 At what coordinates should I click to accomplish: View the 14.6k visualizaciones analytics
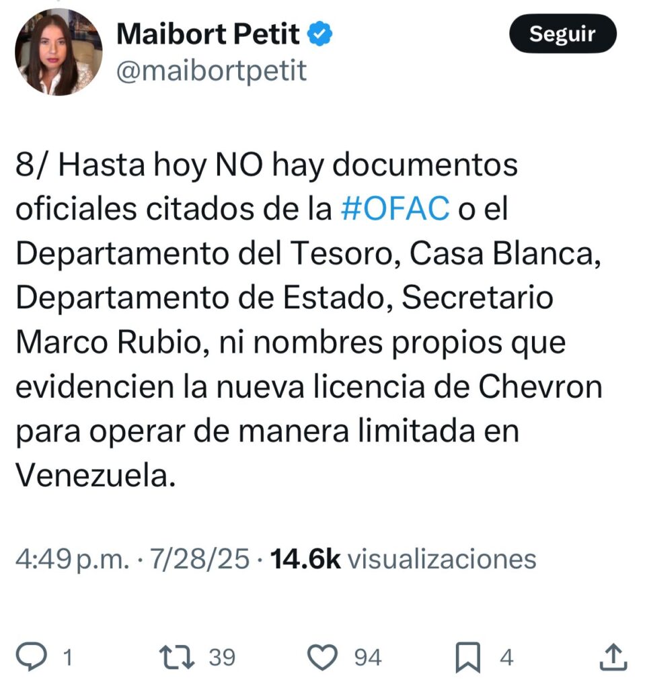point(404,559)
